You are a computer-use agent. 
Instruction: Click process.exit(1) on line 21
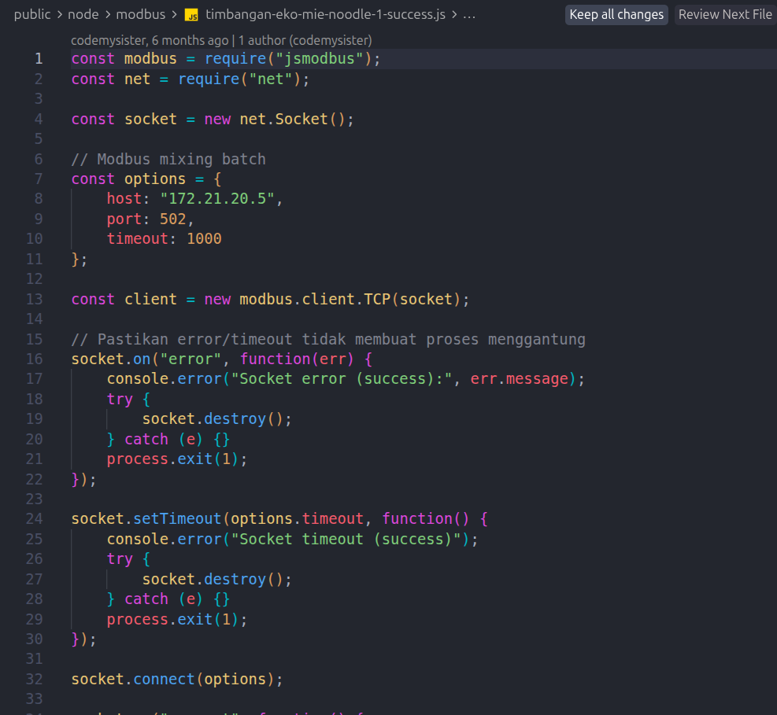pos(173,459)
